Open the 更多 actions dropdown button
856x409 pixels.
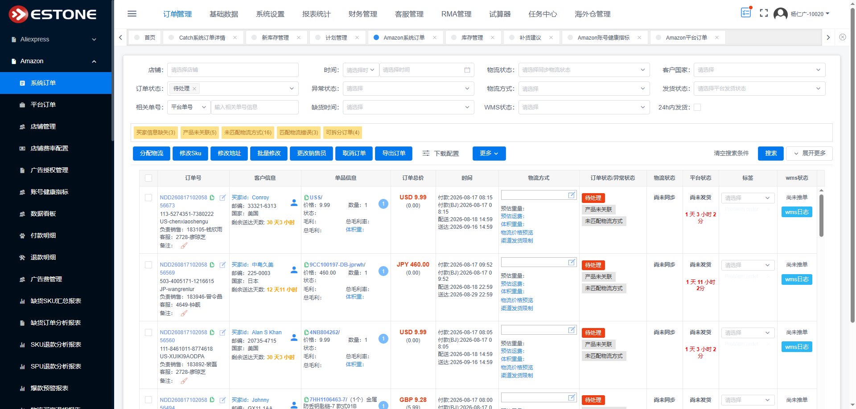pyautogui.click(x=489, y=153)
